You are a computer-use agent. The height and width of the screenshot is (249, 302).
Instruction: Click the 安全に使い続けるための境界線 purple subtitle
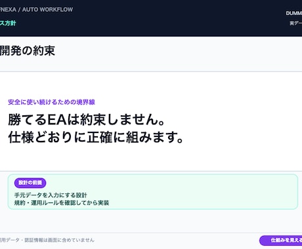pyautogui.click(x=51, y=102)
